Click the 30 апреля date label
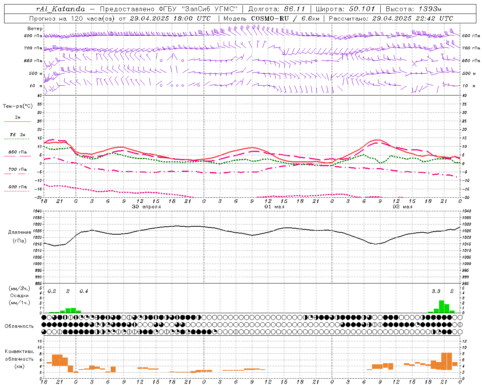The width and height of the screenshot is (482, 385). pos(146,207)
